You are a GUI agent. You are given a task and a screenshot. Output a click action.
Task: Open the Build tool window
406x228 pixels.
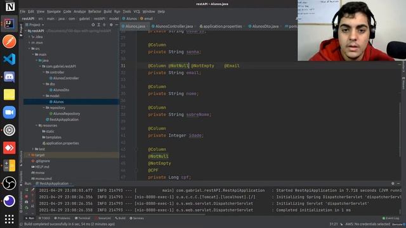pyautogui.click(x=120, y=218)
